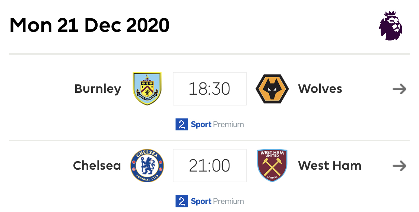Screen dimensions: 419x212
Task: Click the Chelsea team name
Action: [x=97, y=166]
